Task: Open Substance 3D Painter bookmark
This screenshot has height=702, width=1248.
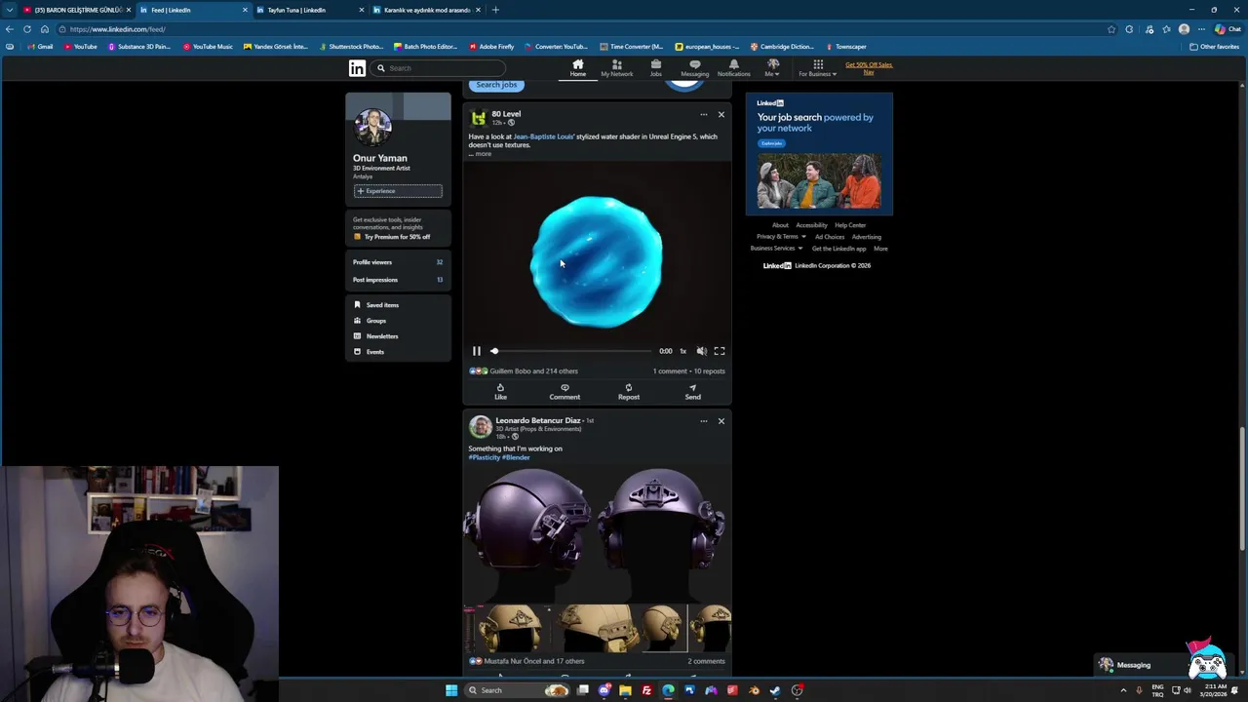Action: point(139,47)
